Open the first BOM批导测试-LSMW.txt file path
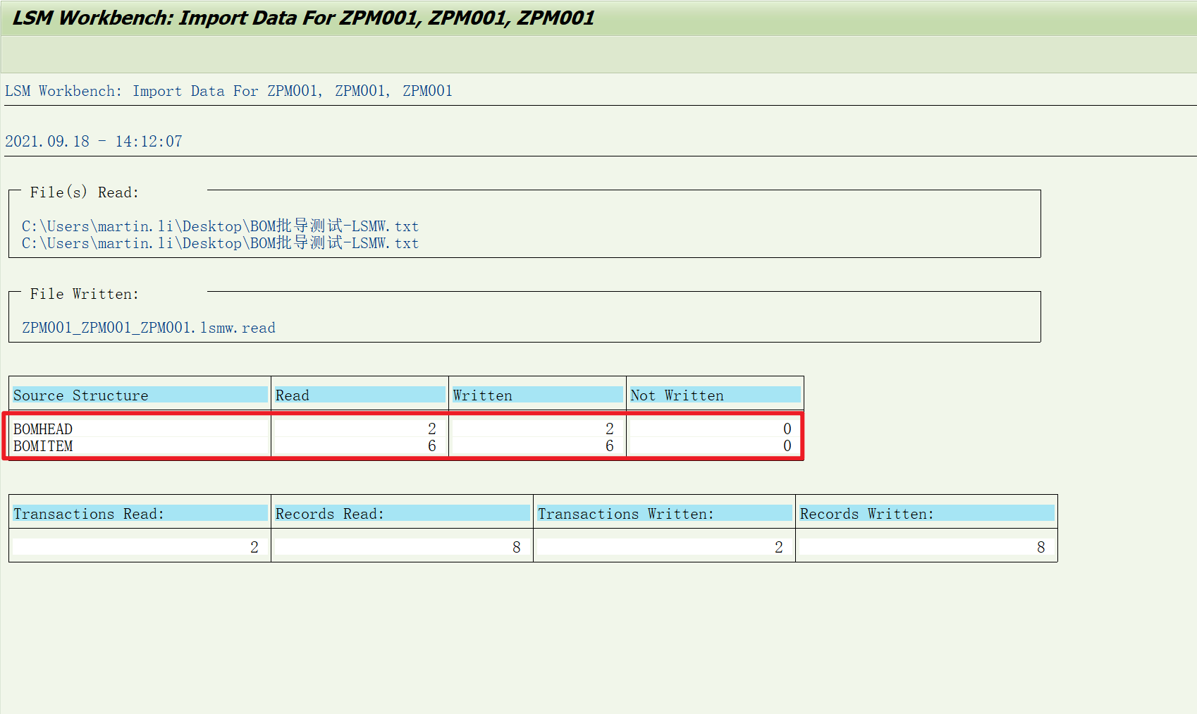 pyautogui.click(x=220, y=226)
